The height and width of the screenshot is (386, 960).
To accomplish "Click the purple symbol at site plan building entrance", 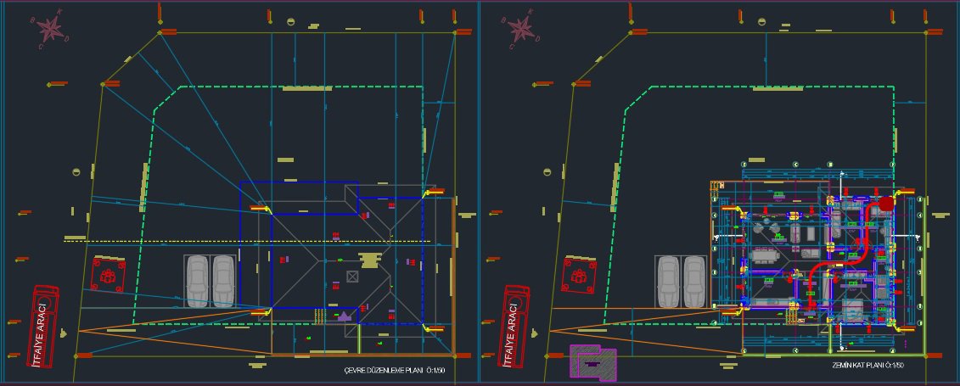I will coord(345,316).
